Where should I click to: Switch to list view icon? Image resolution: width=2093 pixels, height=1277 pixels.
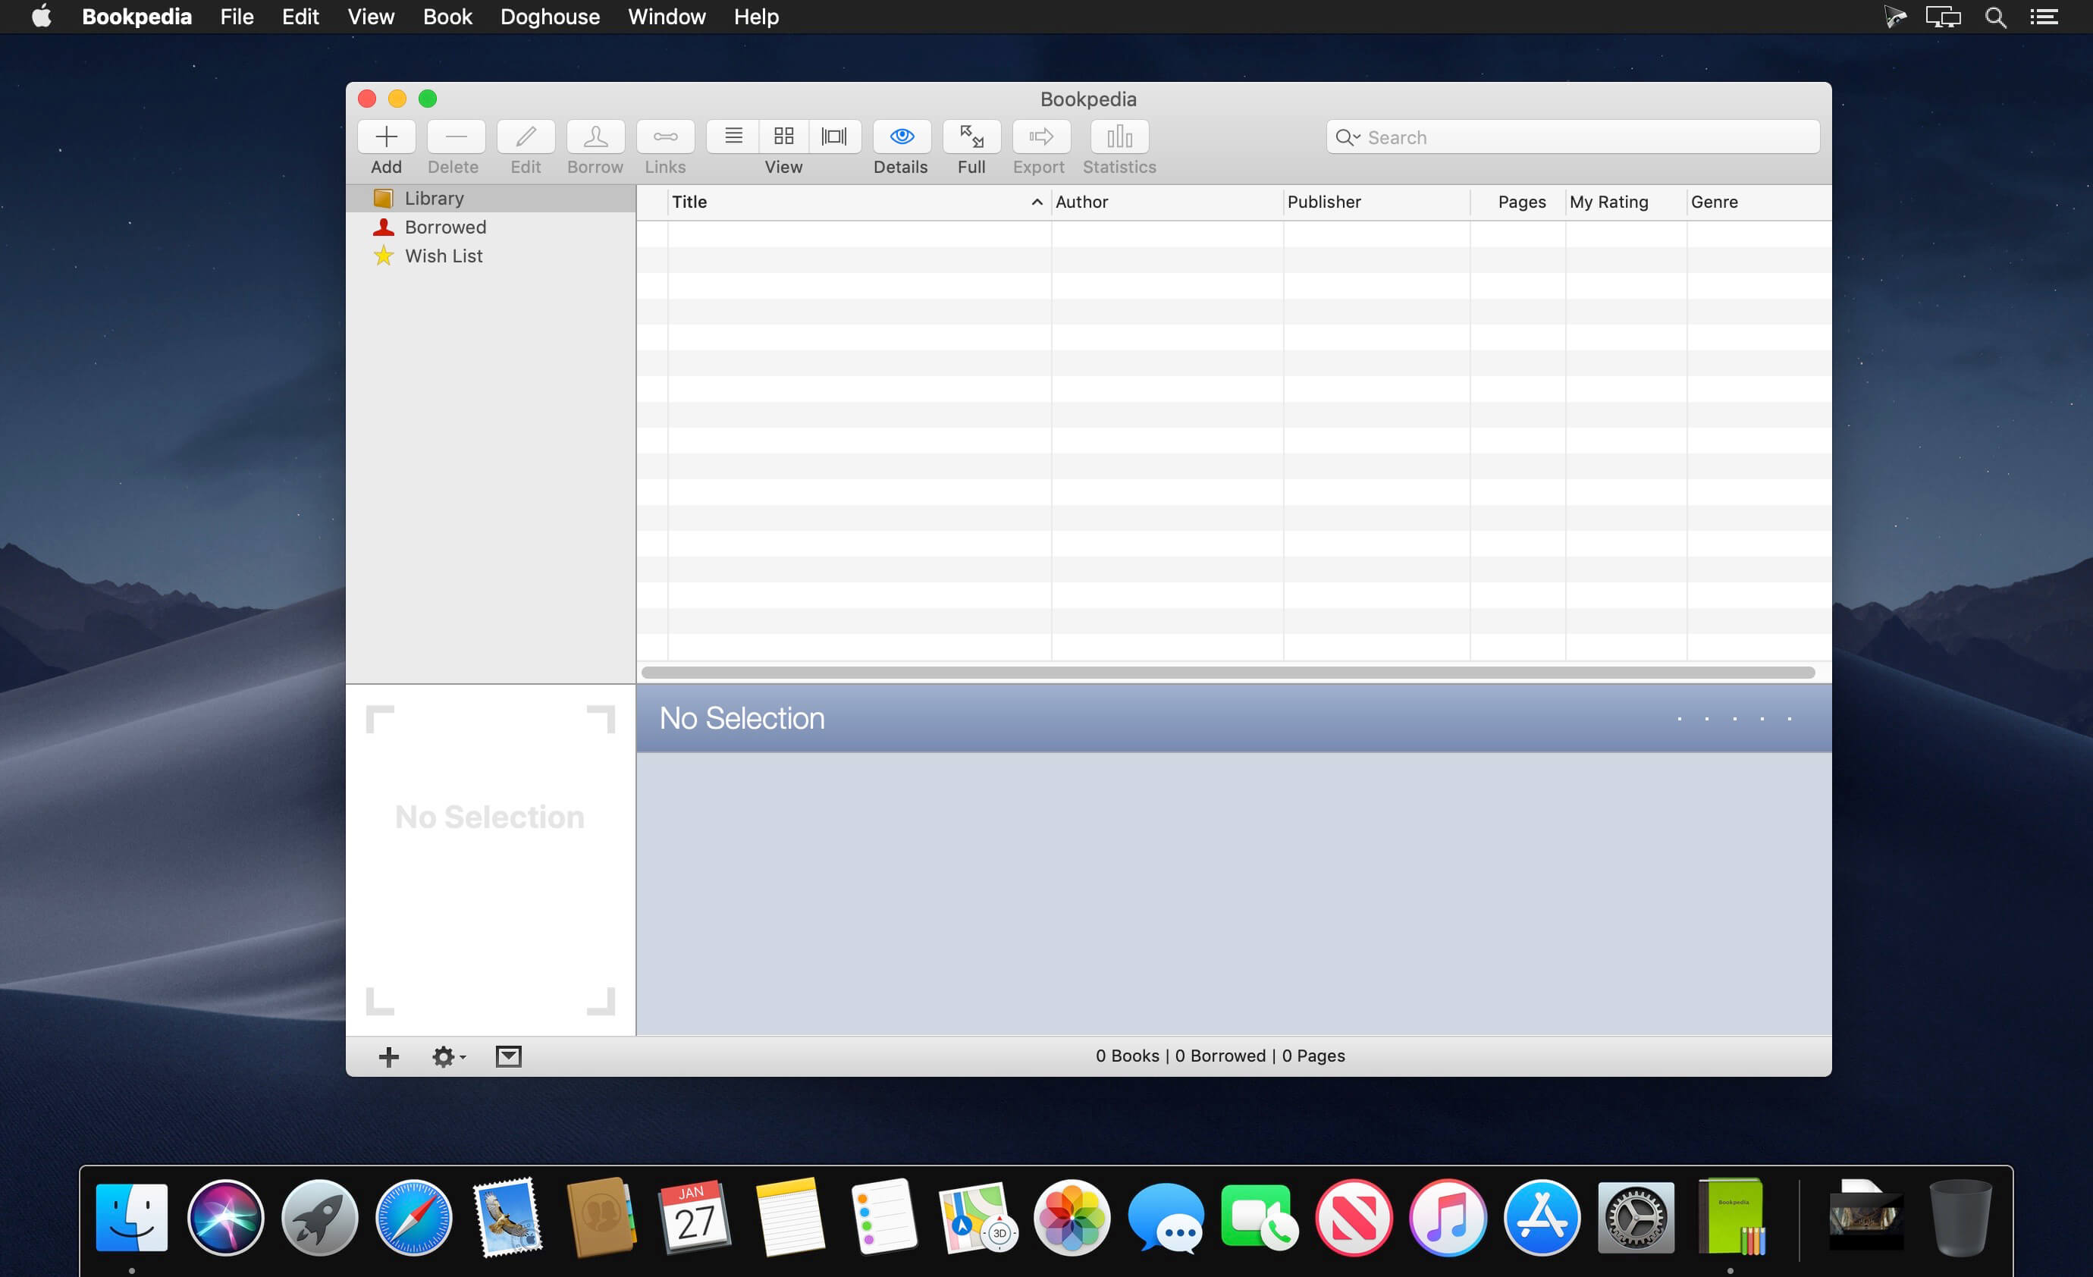pos(733,136)
